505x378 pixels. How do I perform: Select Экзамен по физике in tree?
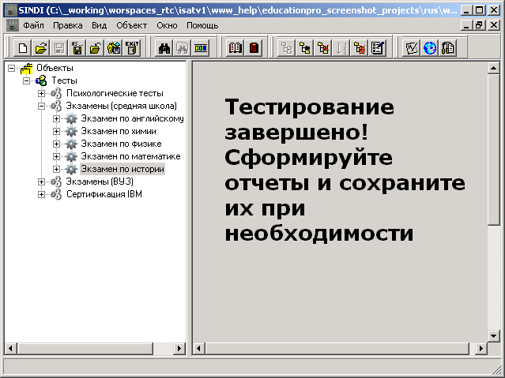[121, 144]
